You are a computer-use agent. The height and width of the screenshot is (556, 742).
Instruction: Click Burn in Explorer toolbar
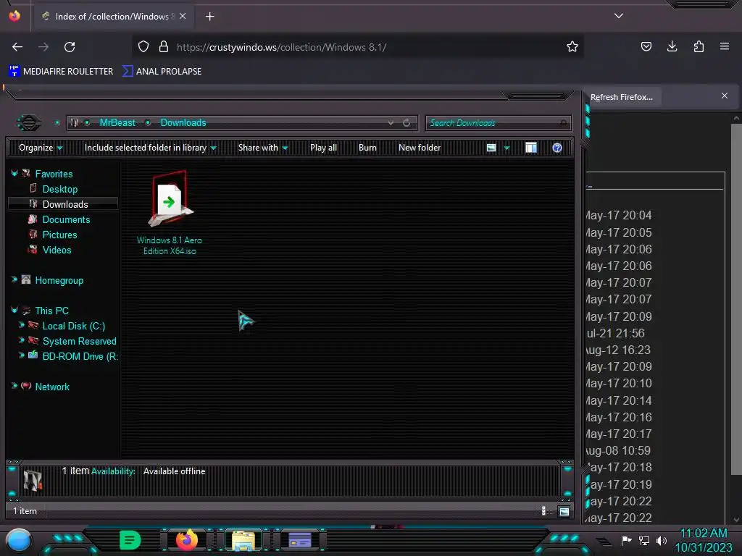pyautogui.click(x=367, y=148)
